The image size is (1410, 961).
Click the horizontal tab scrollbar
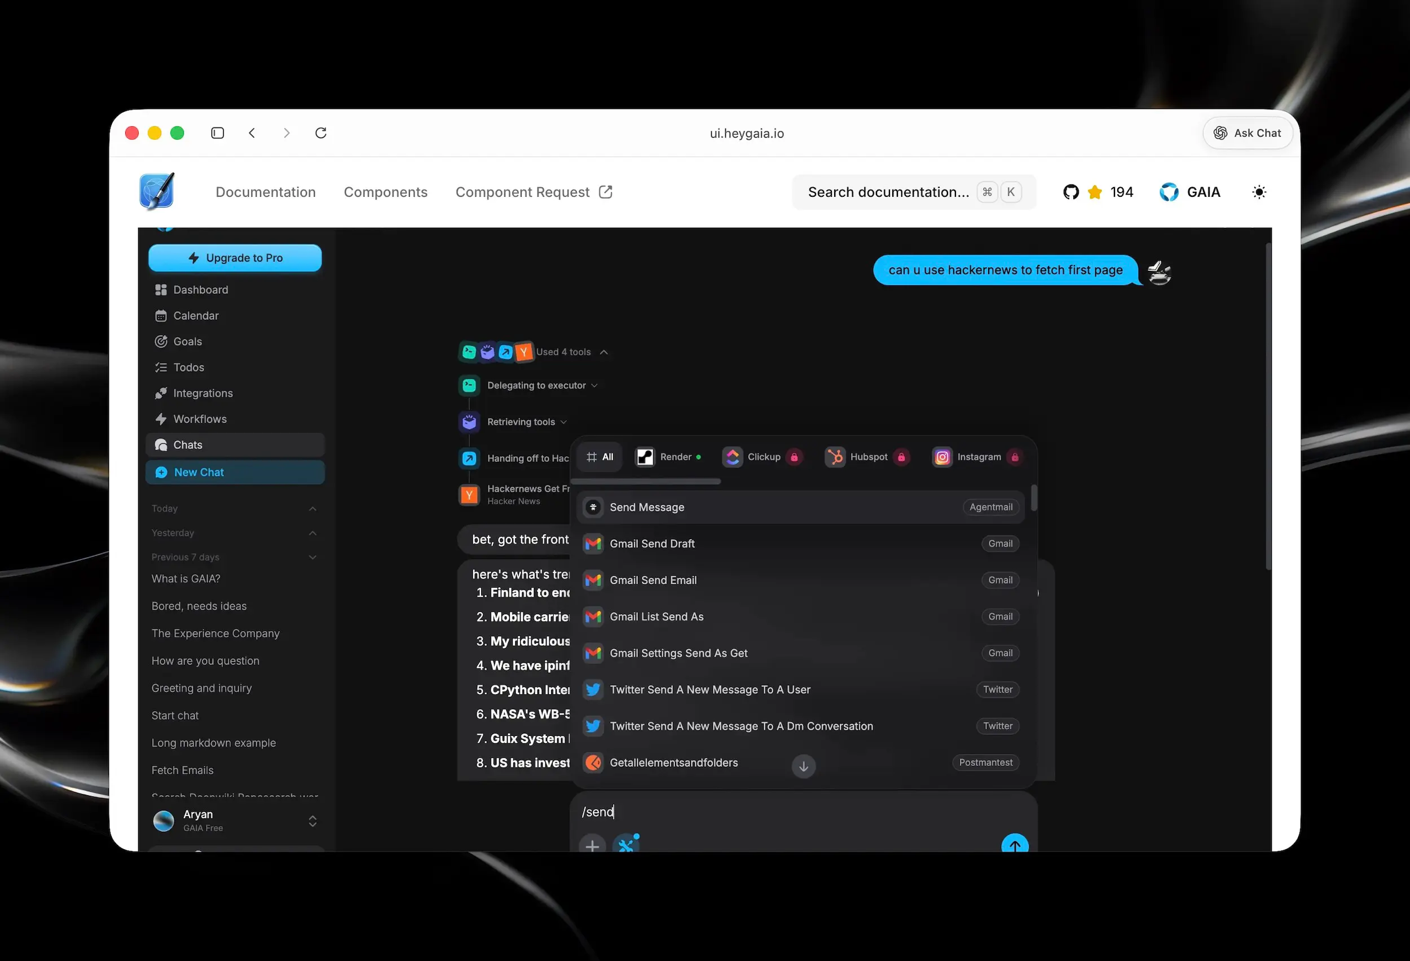(646, 481)
